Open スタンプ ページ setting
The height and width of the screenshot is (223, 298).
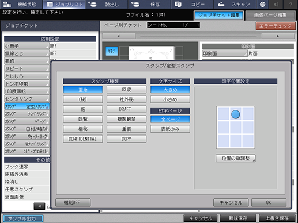[27, 121]
